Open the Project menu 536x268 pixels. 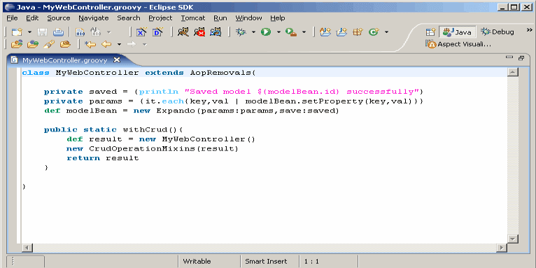tap(160, 18)
